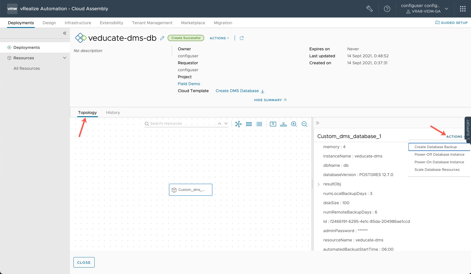The width and height of the screenshot is (471, 274).
Task: Go to next search result arrow
Action: [x=226, y=123]
